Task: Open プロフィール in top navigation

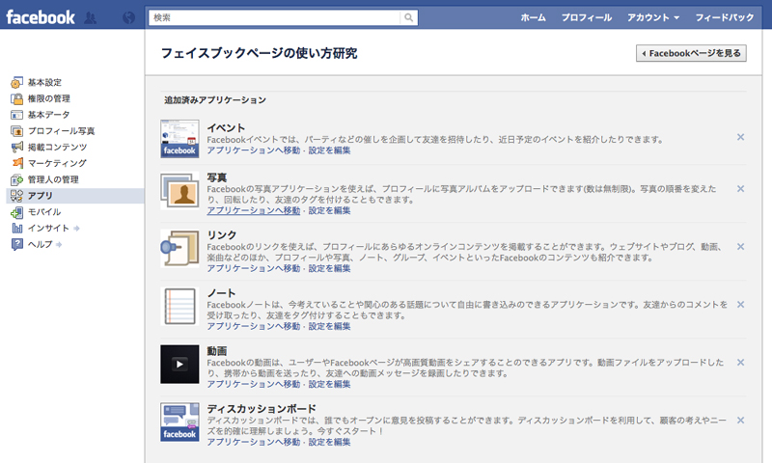Action: point(587,17)
